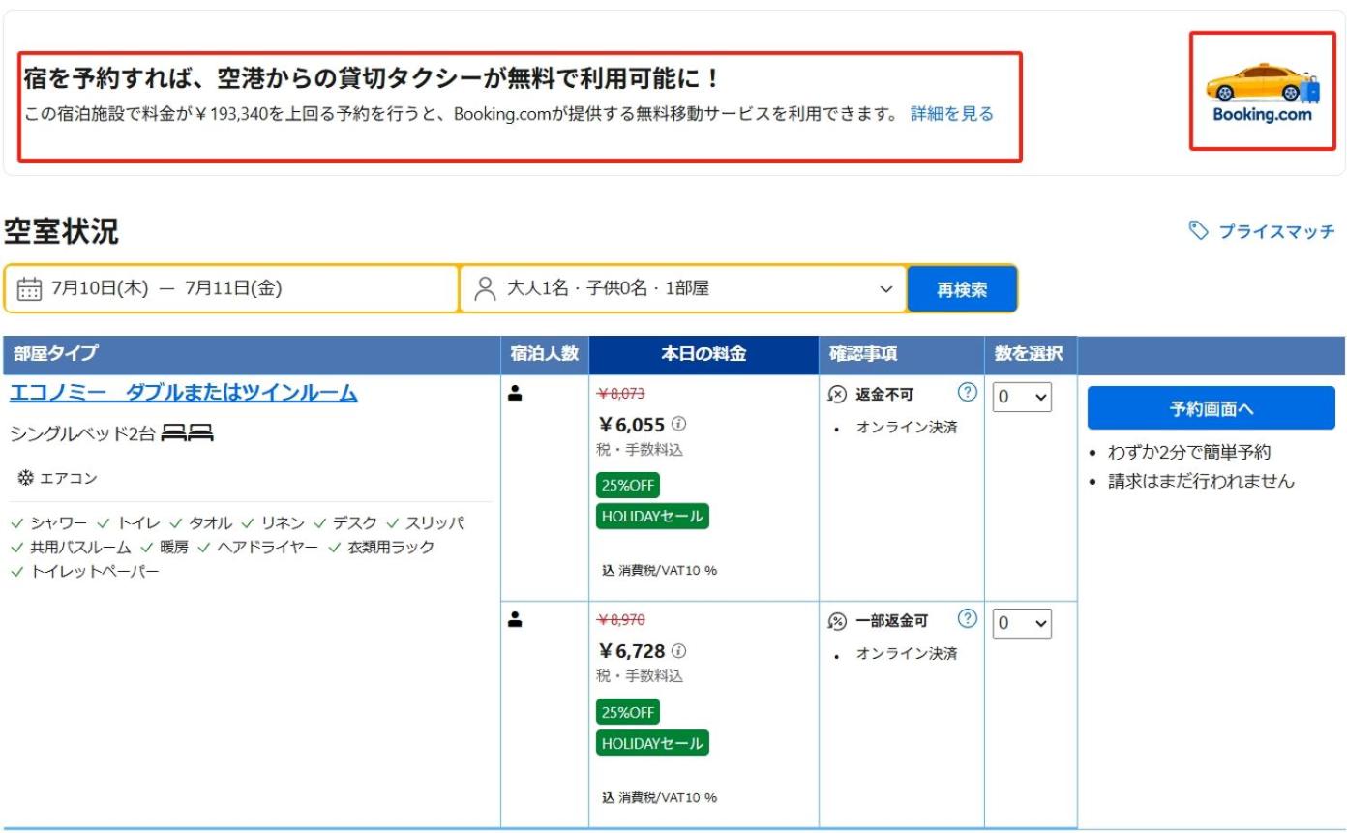Click the 予約画面へ reserve button

tap(1211, 408)
